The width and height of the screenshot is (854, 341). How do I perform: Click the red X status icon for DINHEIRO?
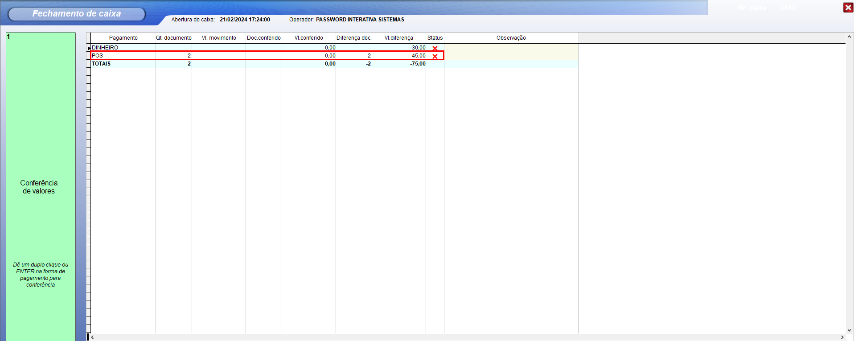[x=435, y=48]
